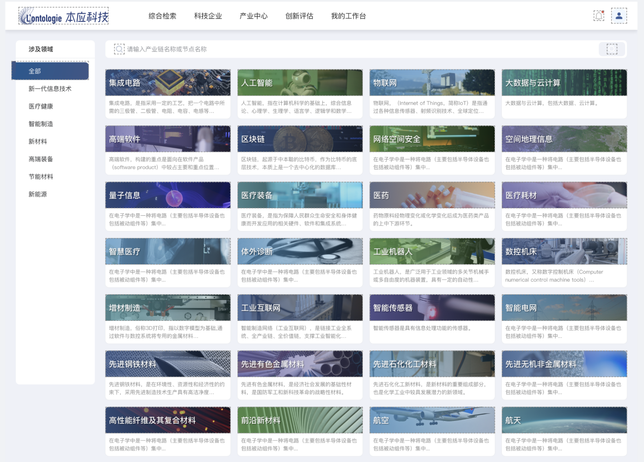The width and height of the screenshot is (644, 462).
Task: Select the 全部 category filter
Action: pyautogui.click(x=50, y=71)
